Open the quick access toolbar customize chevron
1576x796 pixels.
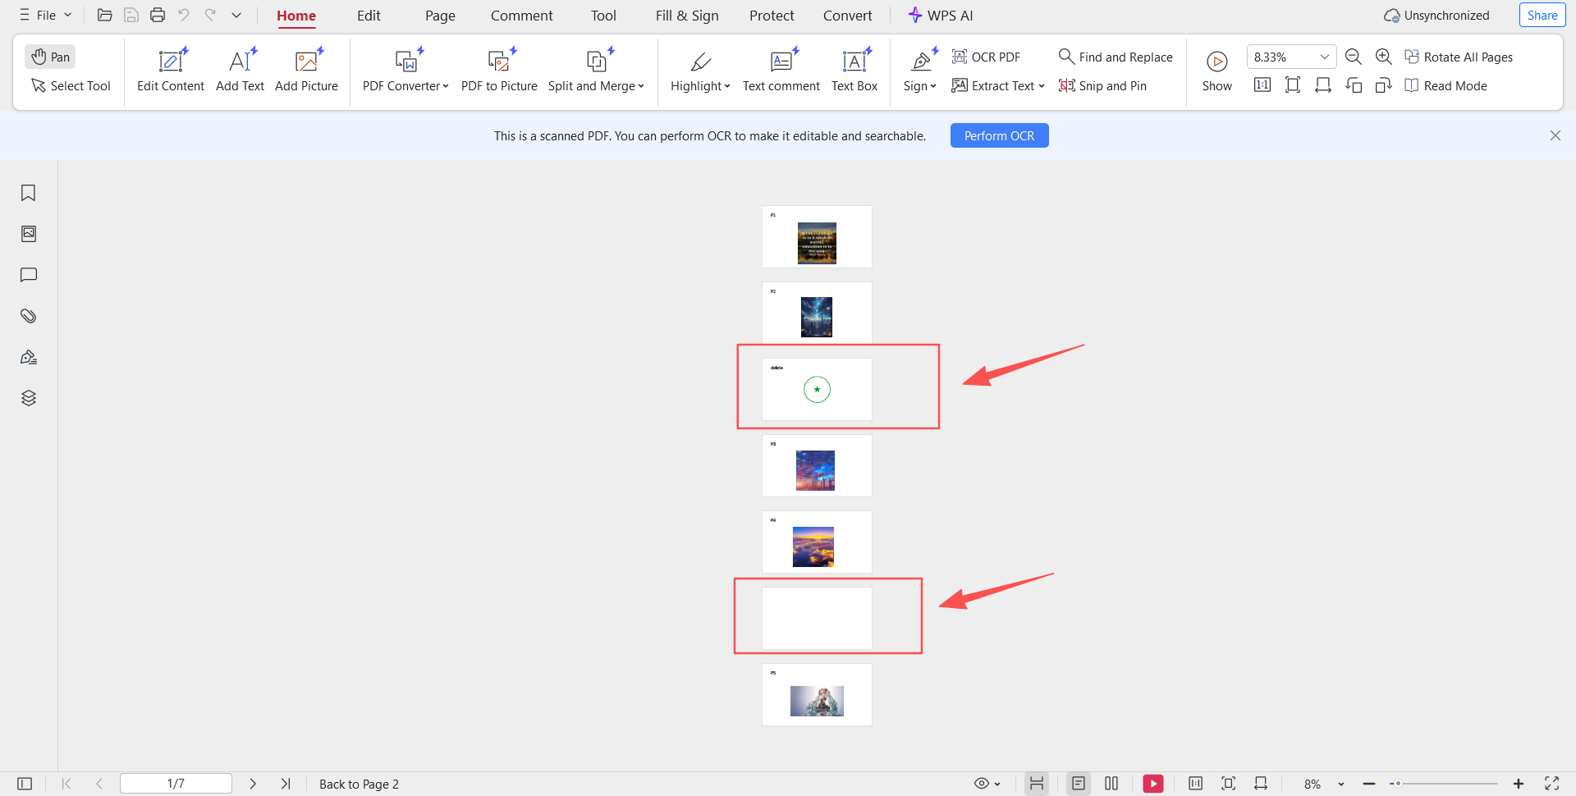[236, 15]
